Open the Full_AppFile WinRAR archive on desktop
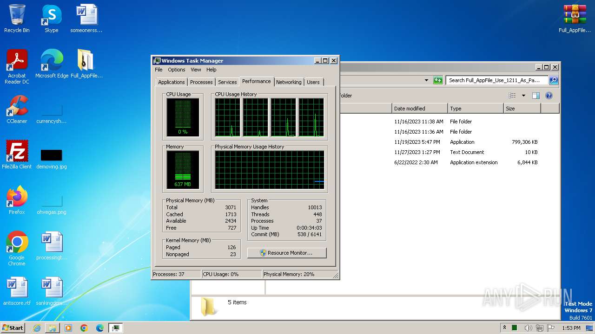This screenshot has height=334, width=595. pos(575,19)
